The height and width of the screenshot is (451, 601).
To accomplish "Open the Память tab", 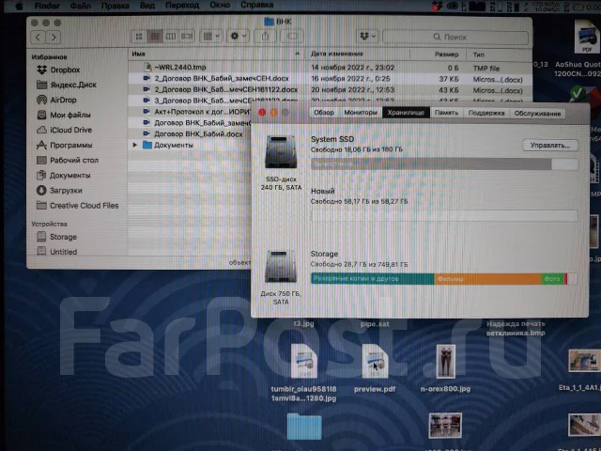I will pyautogui.click(x=446, y=113).
